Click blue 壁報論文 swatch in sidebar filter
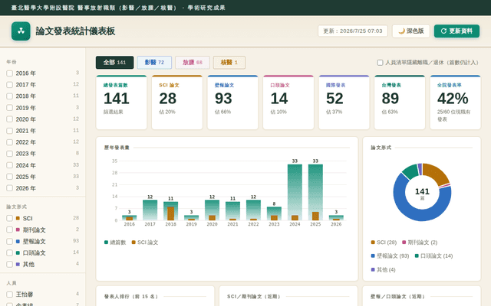 click(x=18, y=242)
